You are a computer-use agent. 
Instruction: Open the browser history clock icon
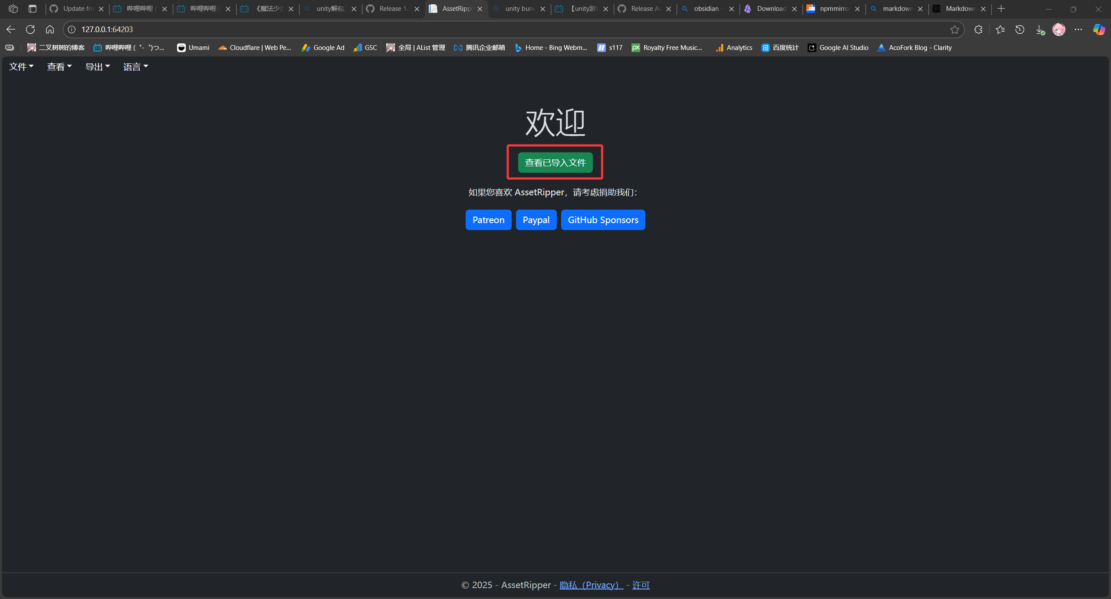pos(1020,30)
